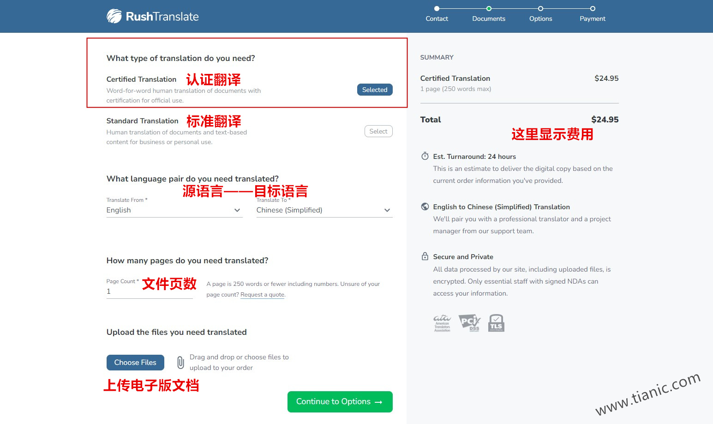Go to the Options step

coord(540,14)
